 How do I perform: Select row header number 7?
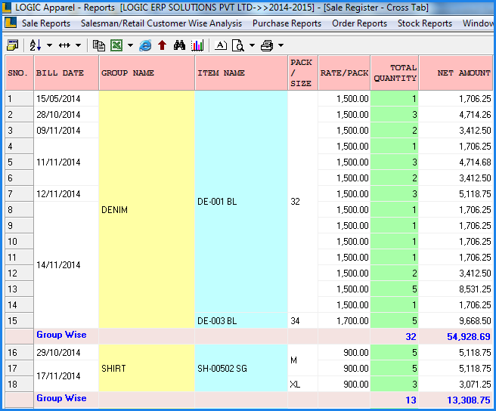tap(20, 194)
